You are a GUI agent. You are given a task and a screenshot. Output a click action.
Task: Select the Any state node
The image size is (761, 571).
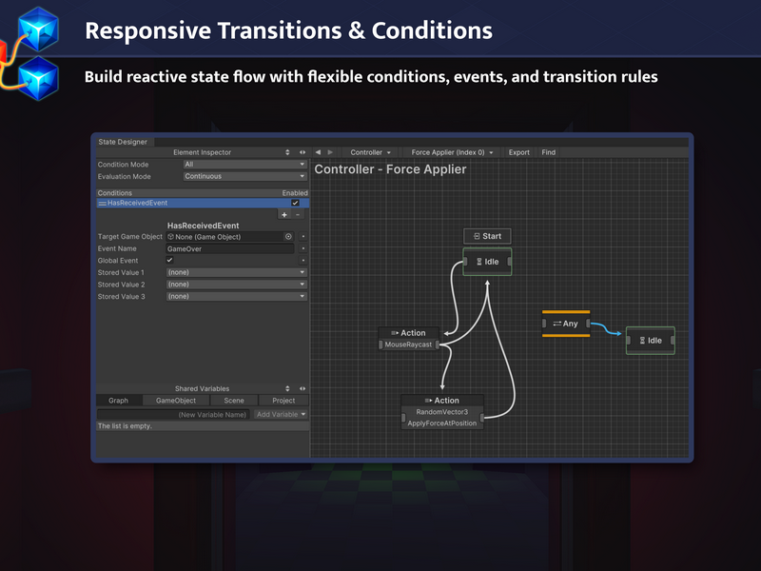pos(566,324)
